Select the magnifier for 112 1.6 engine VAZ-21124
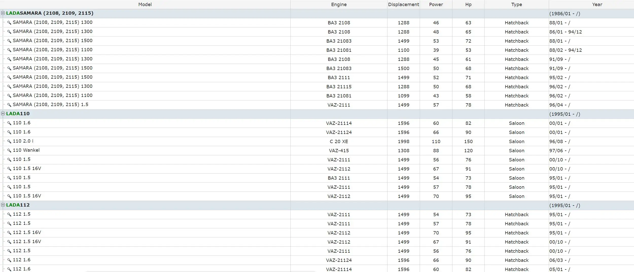Viewport: 634px width, 272px height. click(9, 260)
